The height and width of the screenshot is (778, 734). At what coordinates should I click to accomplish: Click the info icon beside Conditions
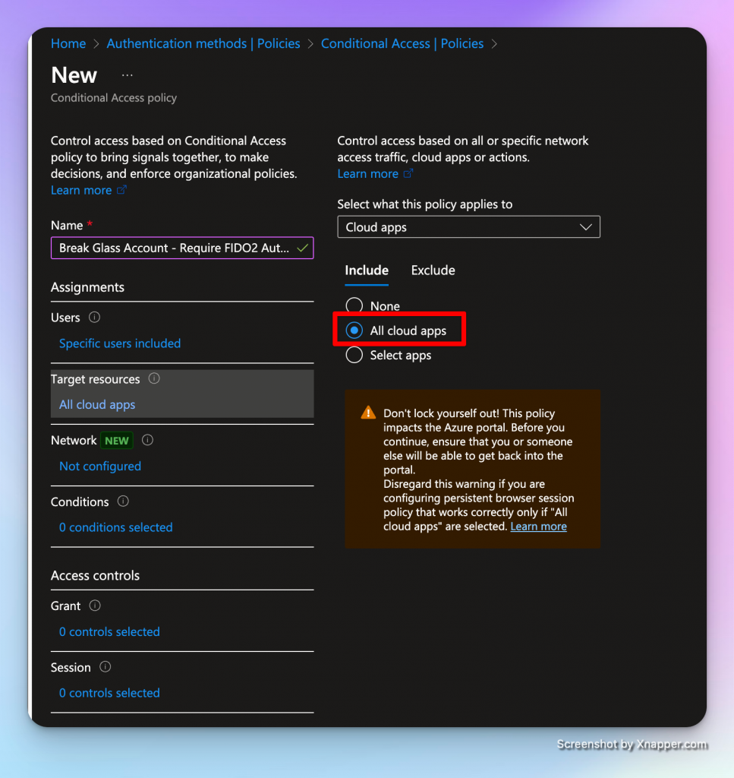tap(123, 501)
